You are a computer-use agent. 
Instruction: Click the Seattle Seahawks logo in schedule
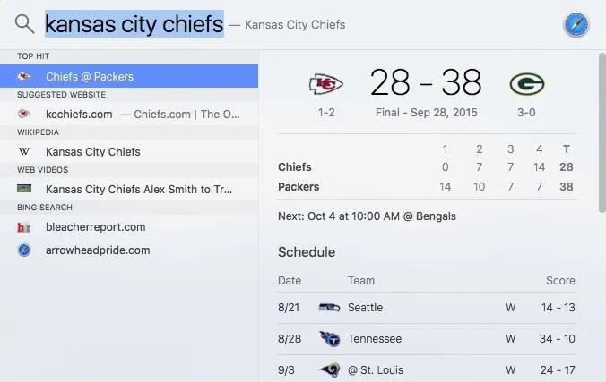[329, 307]
